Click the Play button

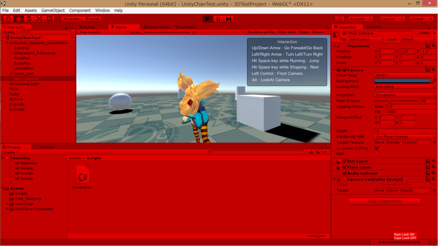[x=207, y=19]
